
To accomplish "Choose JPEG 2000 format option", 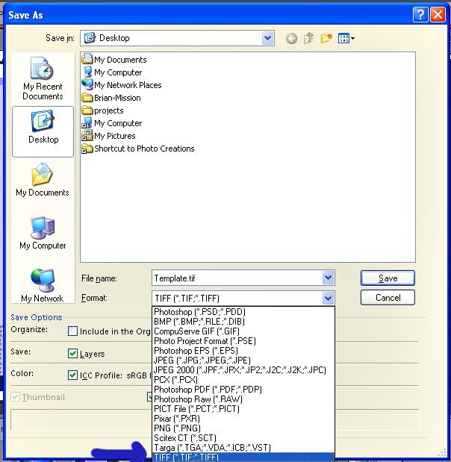I will pyautogui.click(x=243, y=369).
